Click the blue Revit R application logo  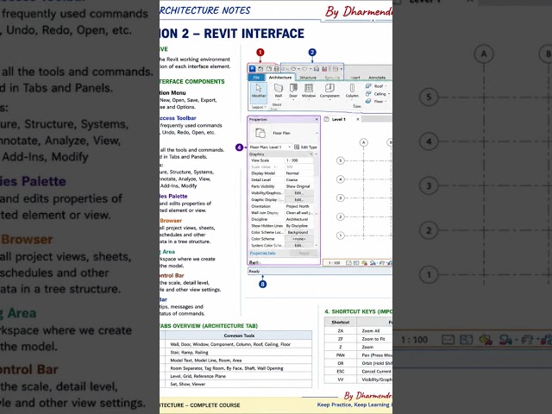click(x=252, y=69)
